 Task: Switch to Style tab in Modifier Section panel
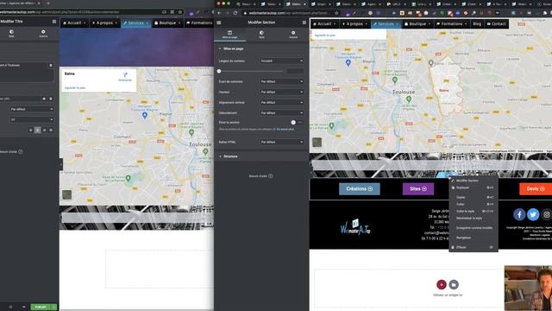click(261, 35)
